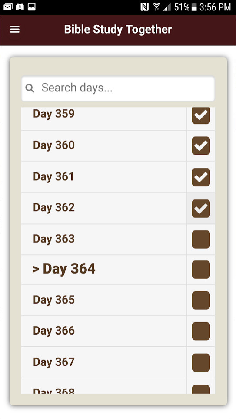This screenshot has height=419, width=236.
Task: Open the Day 367 reading
Action: pyautogui.click(x=104, y=362)
